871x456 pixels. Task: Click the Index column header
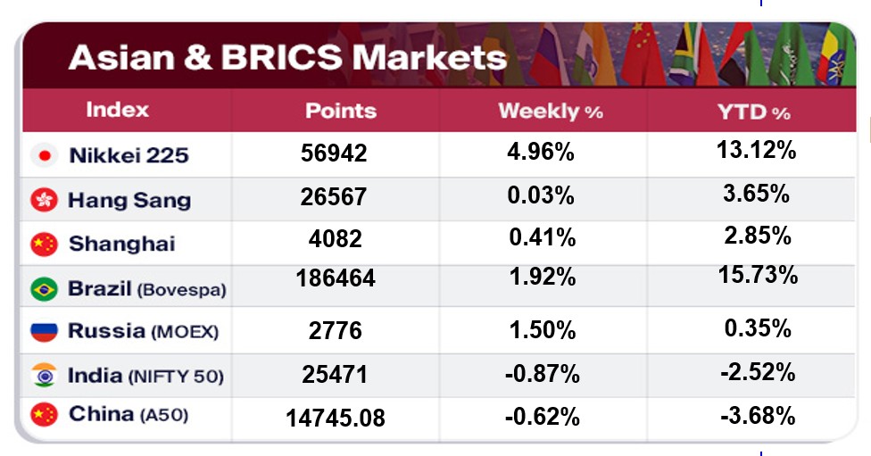click(x=117, y=111)
